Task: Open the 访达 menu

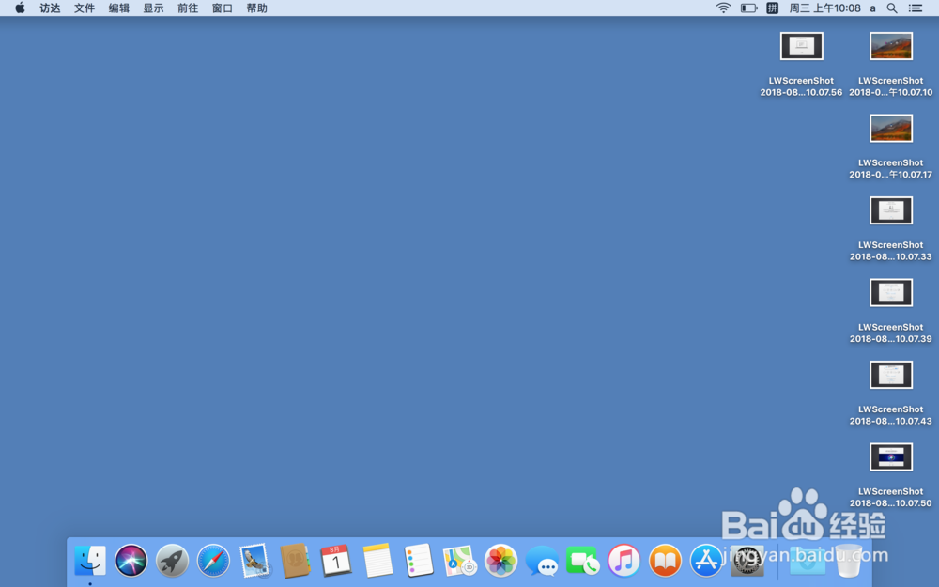Action: 50,8
